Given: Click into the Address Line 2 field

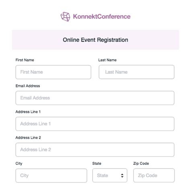Looking at the screenshot, I should [95, 149].
